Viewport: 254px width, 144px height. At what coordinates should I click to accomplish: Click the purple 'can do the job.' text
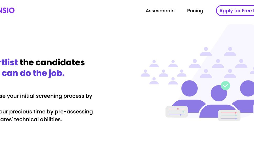(x=33, y=73)
